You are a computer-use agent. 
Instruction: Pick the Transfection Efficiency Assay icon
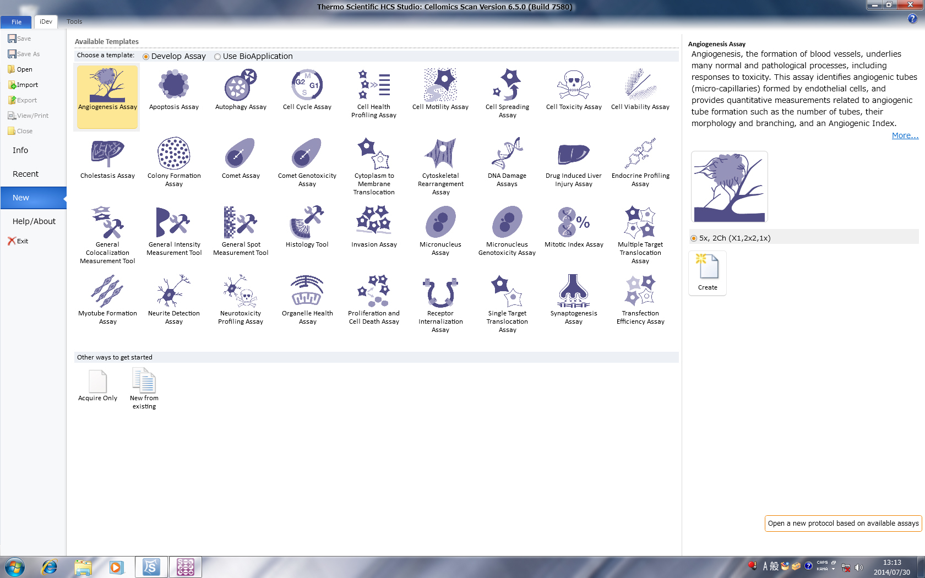(x=640, y=291)
